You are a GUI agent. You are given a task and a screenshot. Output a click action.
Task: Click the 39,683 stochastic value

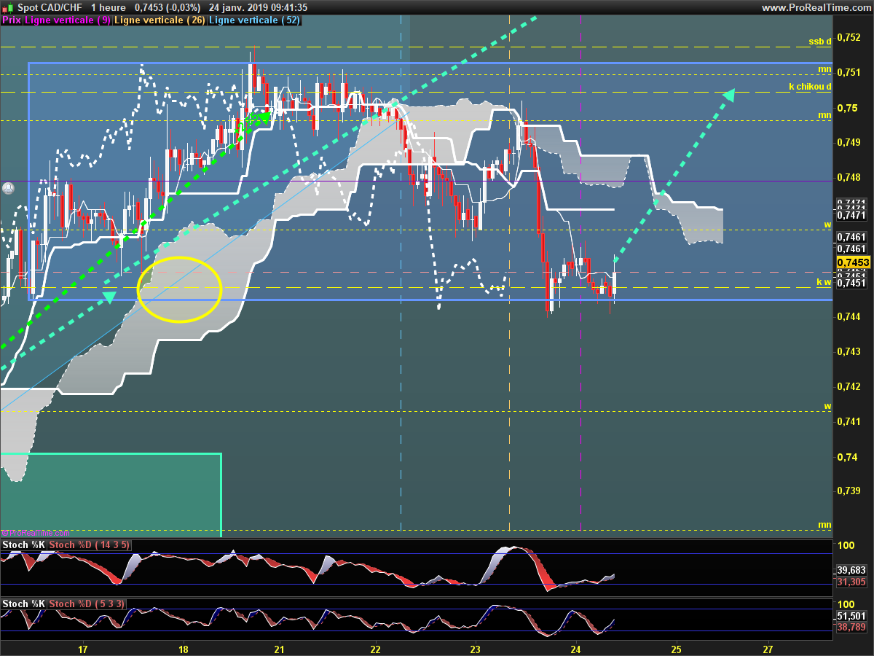pyautogui.click(x=851, y=571)
